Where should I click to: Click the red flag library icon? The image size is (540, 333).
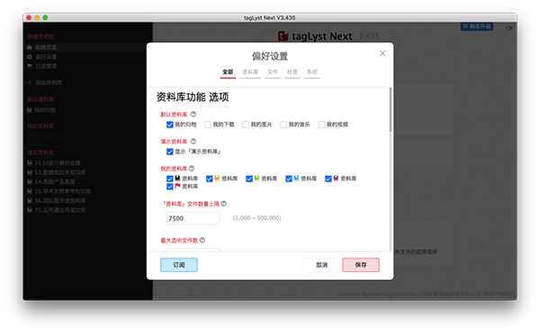point(177,186)
